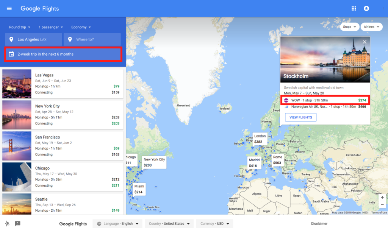Click the London $382 map label
Viewport: 388px width, 229px height.
point(260,139)
